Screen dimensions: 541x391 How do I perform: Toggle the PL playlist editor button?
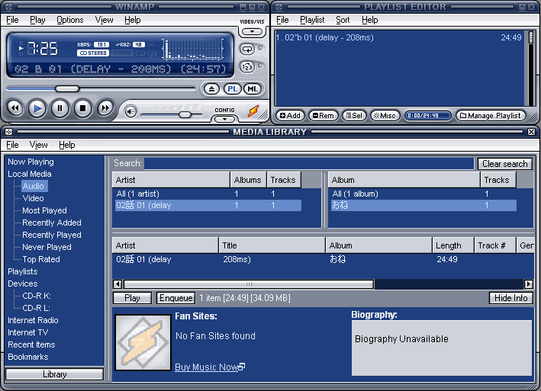click(232, 89)
